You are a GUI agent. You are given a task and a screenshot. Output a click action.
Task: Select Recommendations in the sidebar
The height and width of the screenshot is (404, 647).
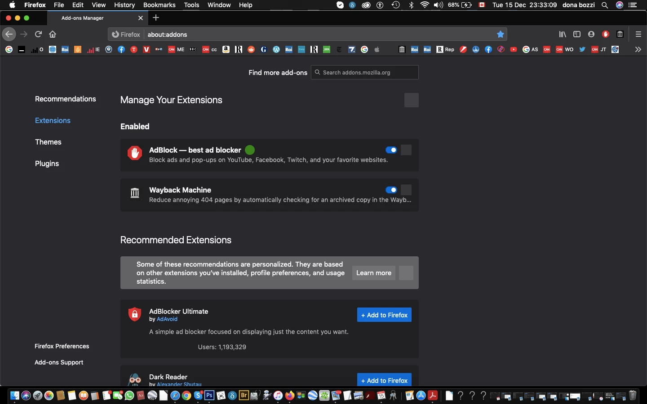(66, 99)
